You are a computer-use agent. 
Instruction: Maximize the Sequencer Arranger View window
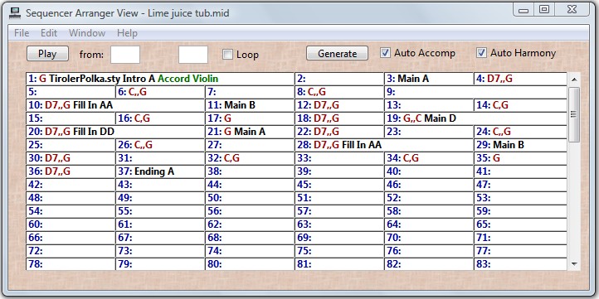coord(544,10)
